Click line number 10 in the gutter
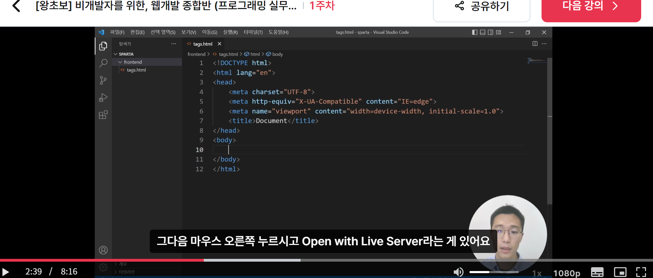The height and width of the screenshot is (278, 653). (199, 150)
